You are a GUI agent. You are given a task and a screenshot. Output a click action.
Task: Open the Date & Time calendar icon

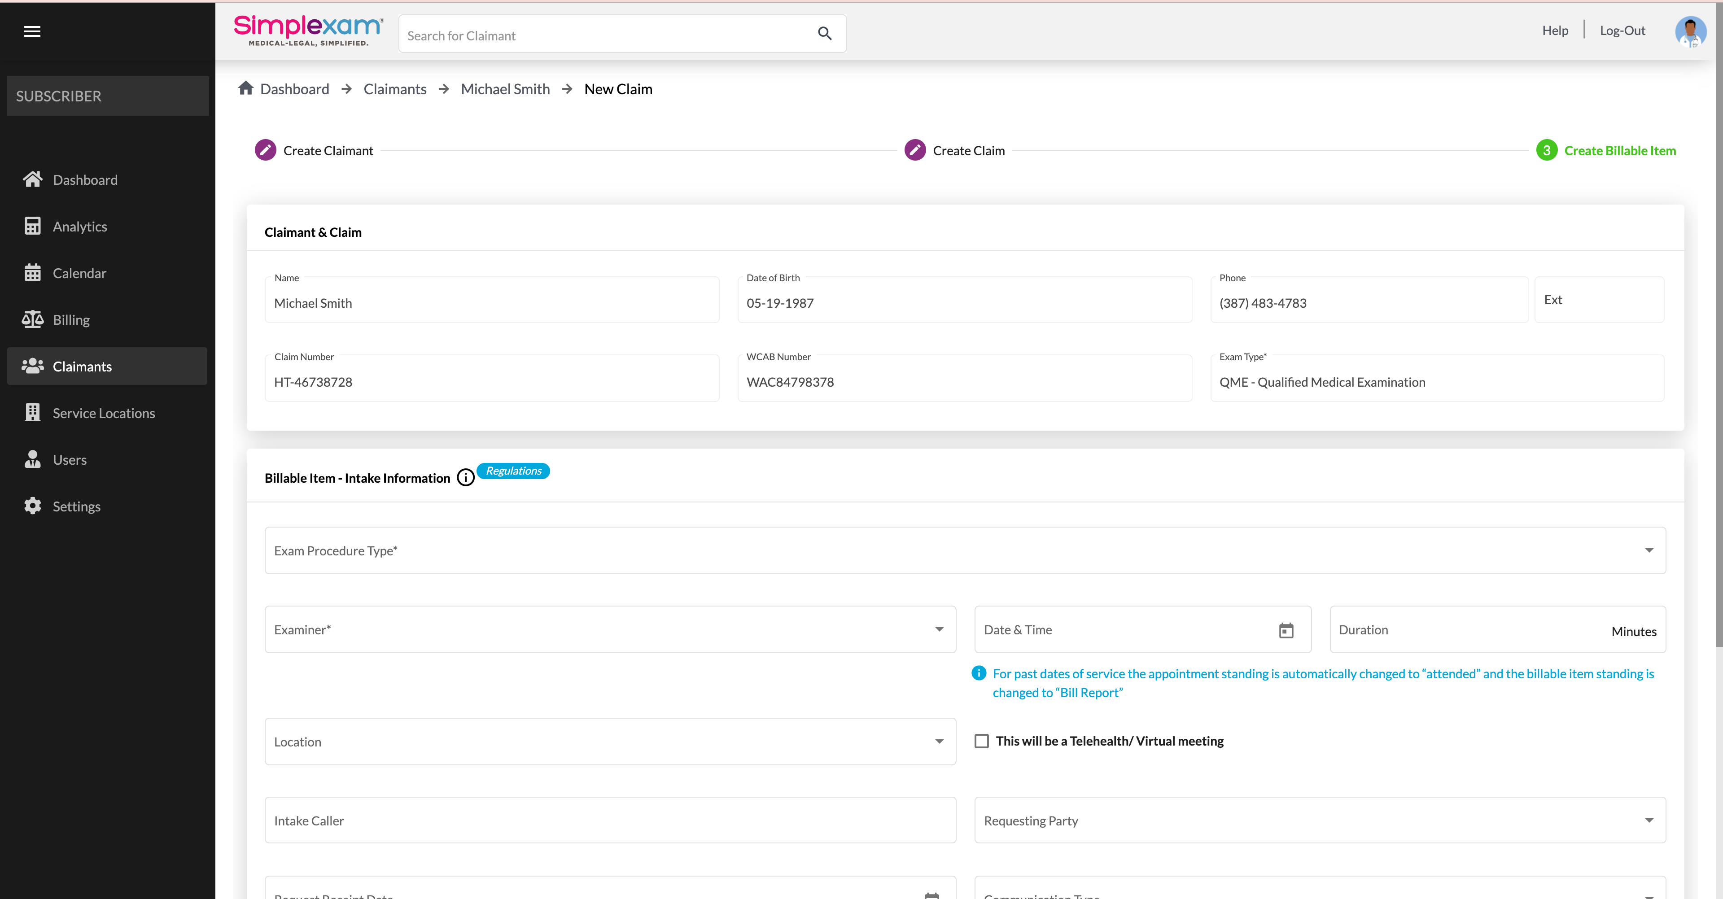[1286, 630]
